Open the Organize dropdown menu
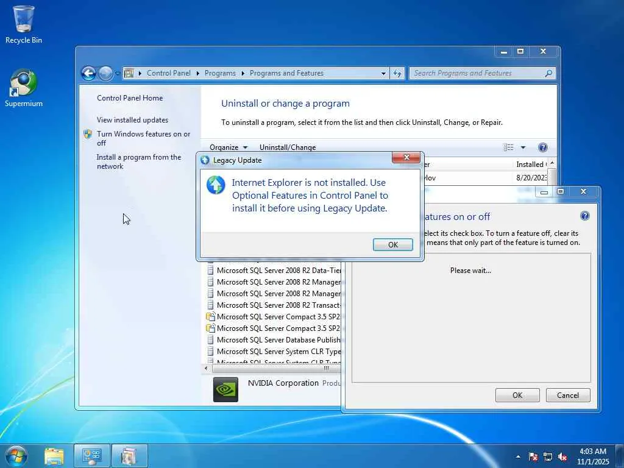This screenshot has width=624, height=468. (x=229, y=147)
